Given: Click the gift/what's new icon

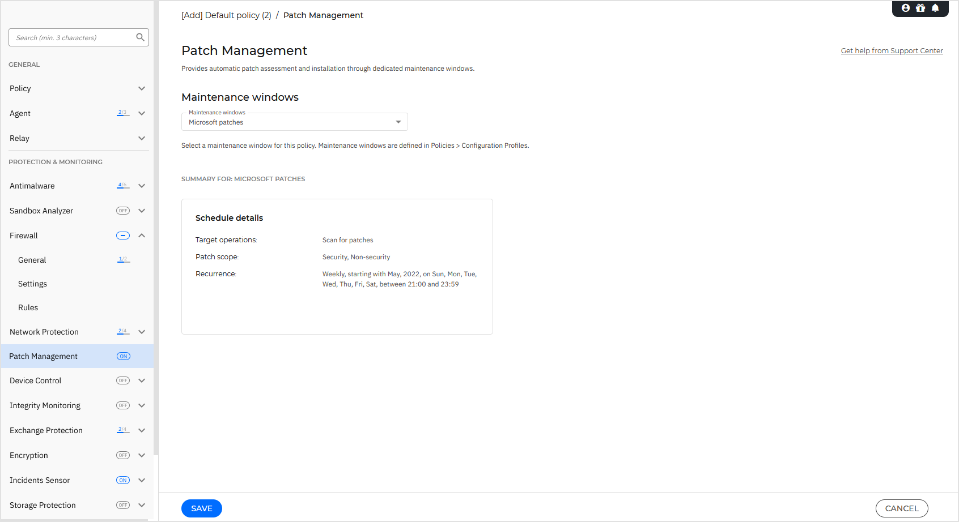Looking at the screenshot, I should (920, 8).
